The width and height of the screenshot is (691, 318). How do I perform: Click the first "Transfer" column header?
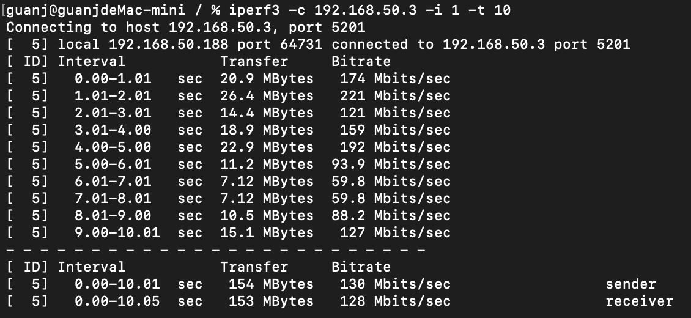point(254,61)
